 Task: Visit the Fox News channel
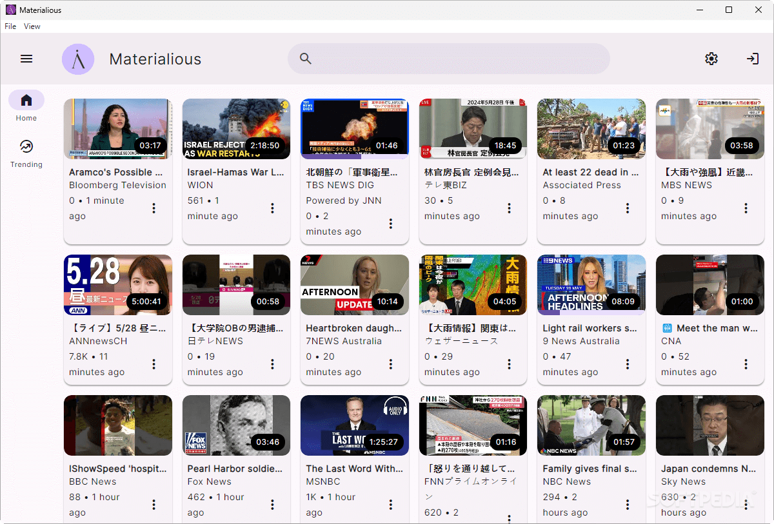click(x=210, y=481)
